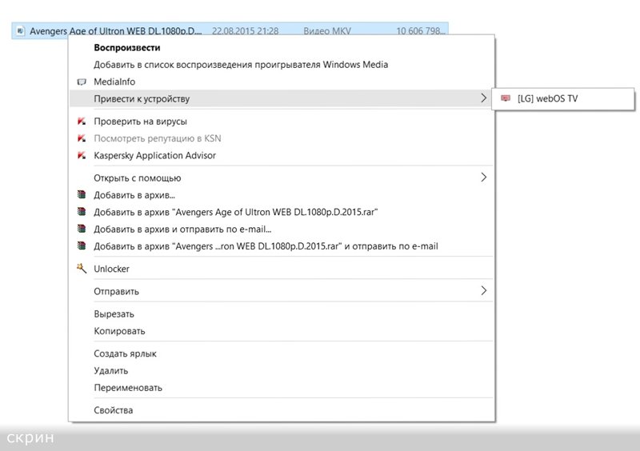Select 'Добавить в список воспроизведения проигрывателя Windows Media'
The image size is (640, 451).
[x=241, y=65]
